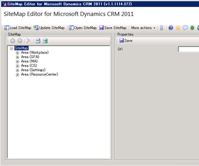Screen dimensions: 199x166
Task: Select the Area (ResourceCenter) tree item
Action: pyautogui.click(x=40, y=74)
